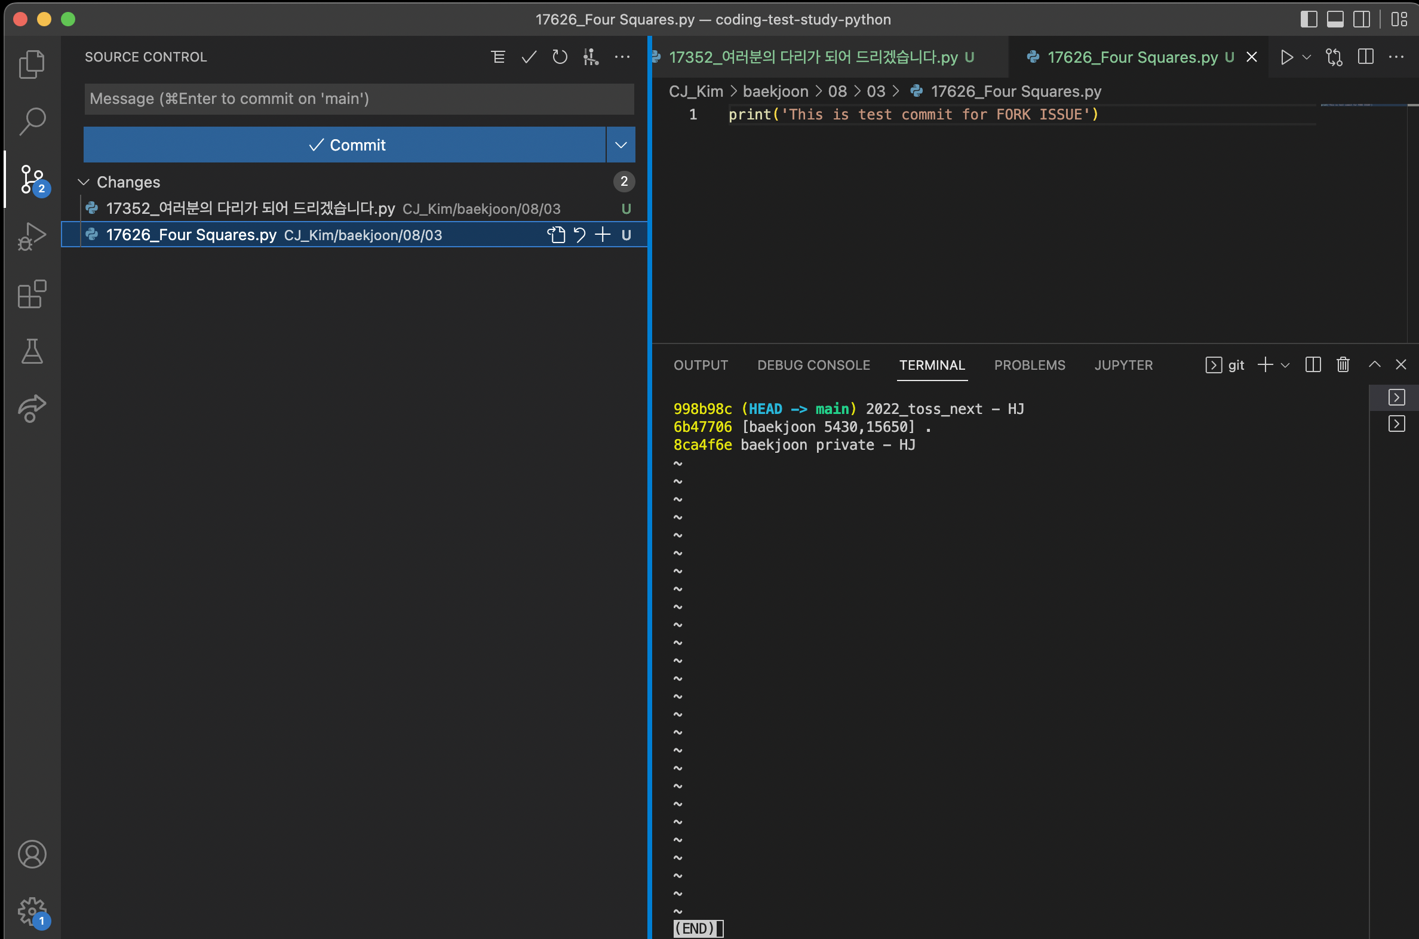
Task: Kill terminal using trash icon
Action: [1343, 365]
